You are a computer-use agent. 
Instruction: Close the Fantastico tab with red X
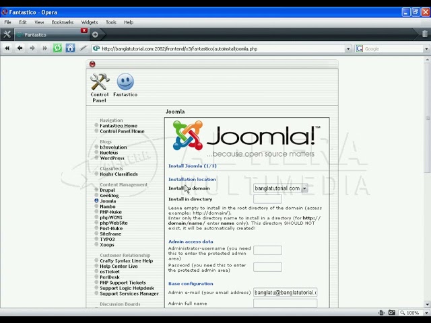coord(84,30)
